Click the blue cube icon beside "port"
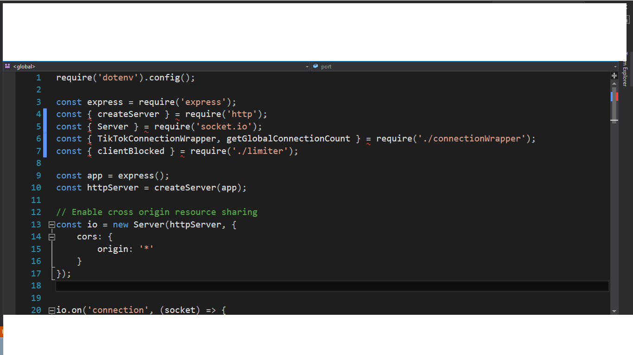Image resolution: width=633 pixels, height=355 pixels. click(316, 66)
